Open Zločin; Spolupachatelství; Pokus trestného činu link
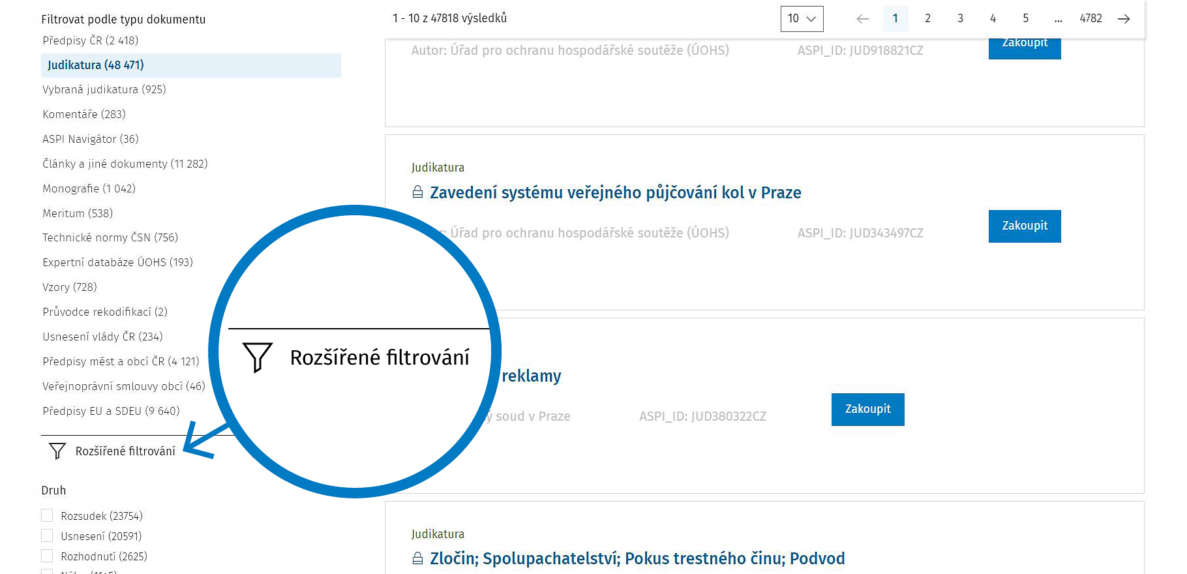Viewport: 1187px width, 574px height. pyautogui.click(x=637, y=558)
